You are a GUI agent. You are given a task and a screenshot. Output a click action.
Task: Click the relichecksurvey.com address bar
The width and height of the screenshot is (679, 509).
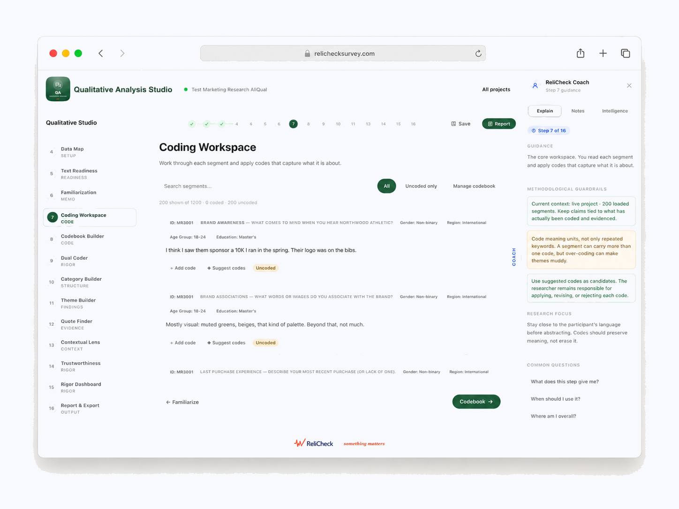click(x=343, y=53)
